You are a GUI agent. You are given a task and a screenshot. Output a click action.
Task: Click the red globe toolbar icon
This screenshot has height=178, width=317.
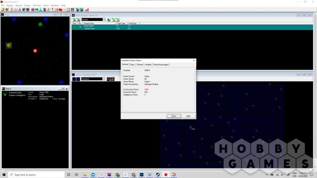pyautogui.click(x=28, y=9)
